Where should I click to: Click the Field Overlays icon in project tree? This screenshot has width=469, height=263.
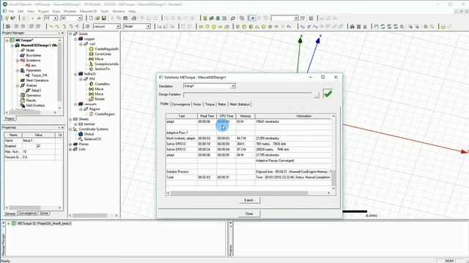click(x=23, y=105)
